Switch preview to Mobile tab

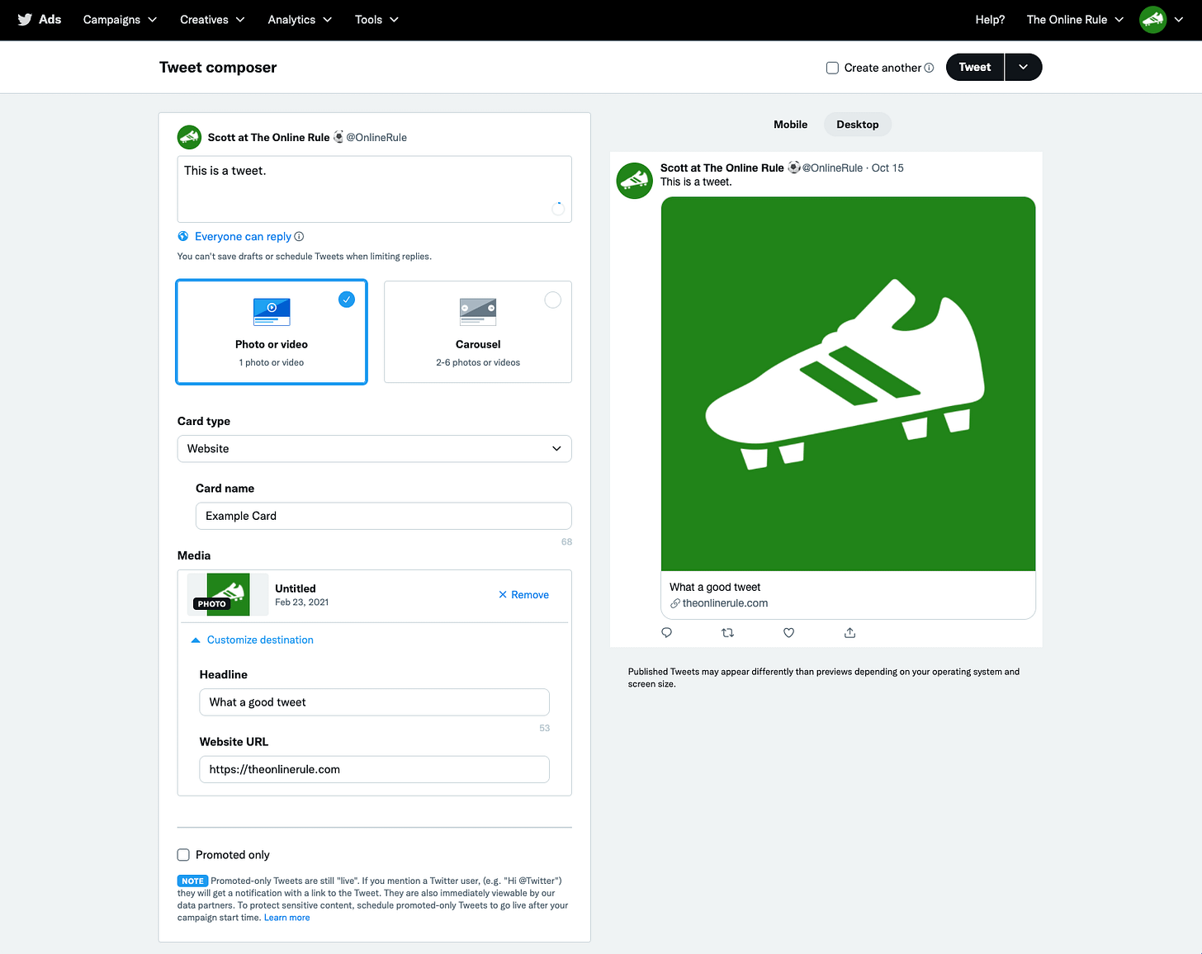click(790, 125)
